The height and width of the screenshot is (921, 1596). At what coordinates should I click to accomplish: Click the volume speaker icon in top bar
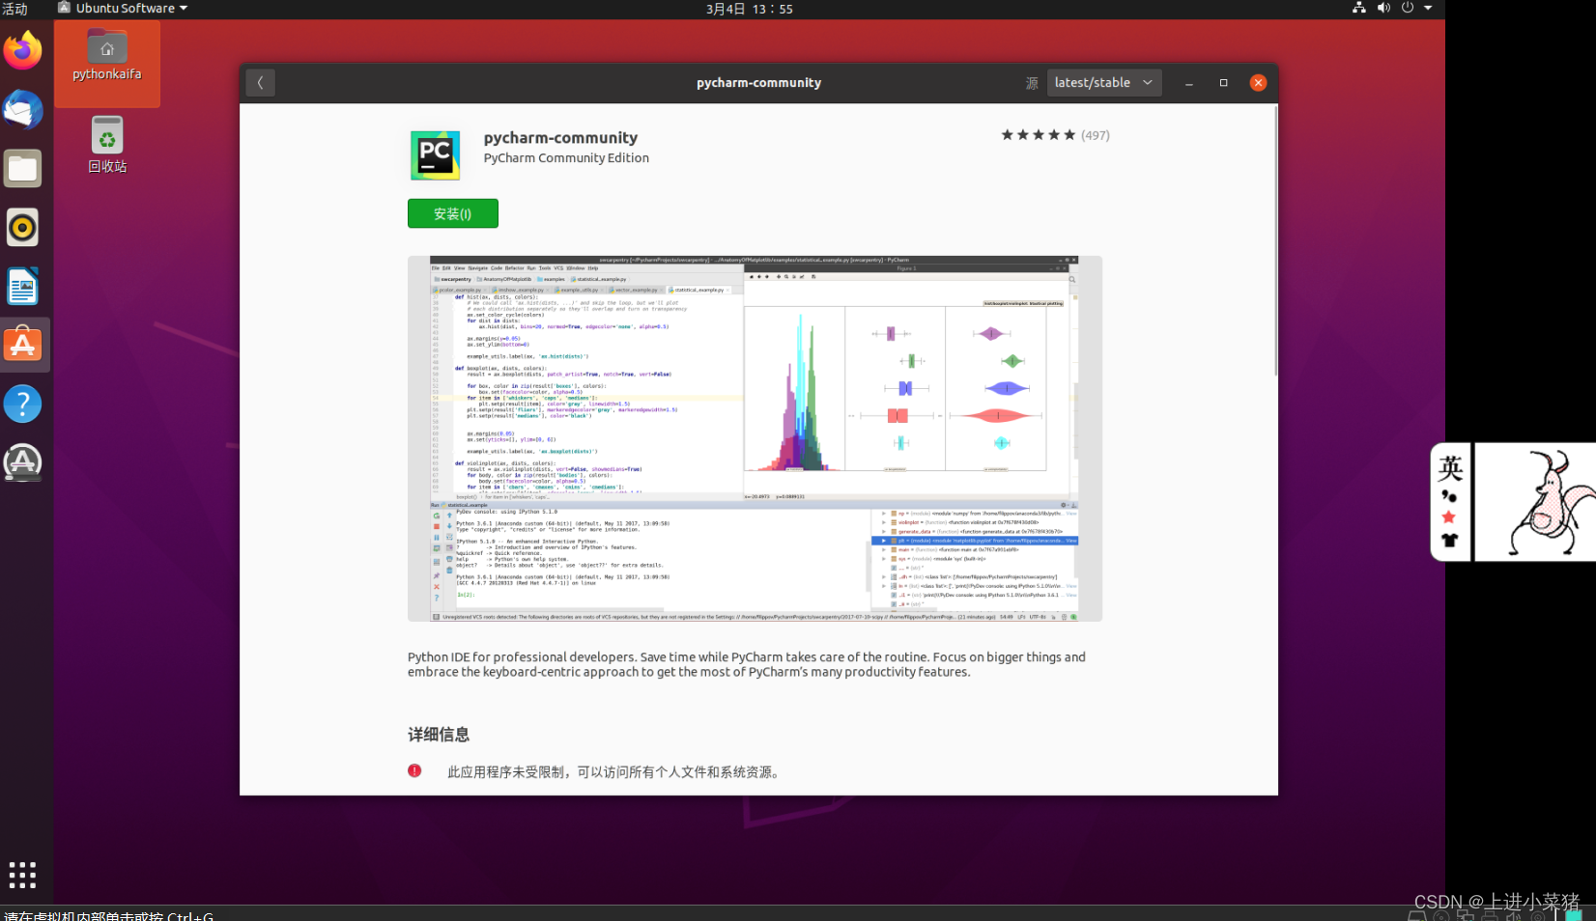(1383, 8)
